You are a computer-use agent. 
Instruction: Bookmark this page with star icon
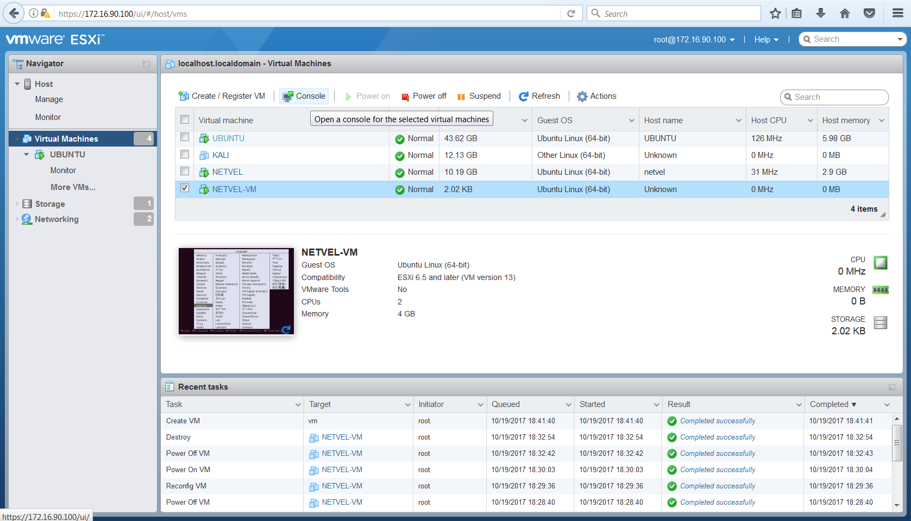pos(775,14)
